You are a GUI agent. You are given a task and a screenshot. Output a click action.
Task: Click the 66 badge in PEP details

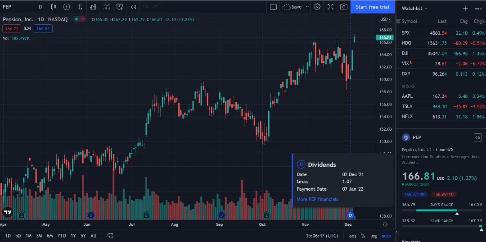[x=477, y=137]
